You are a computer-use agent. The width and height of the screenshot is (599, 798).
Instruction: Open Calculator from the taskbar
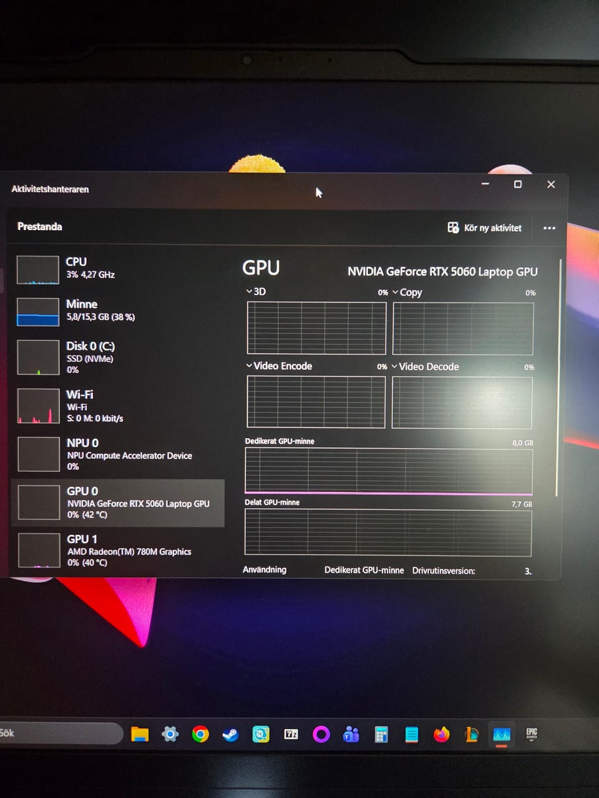[381, 735]
